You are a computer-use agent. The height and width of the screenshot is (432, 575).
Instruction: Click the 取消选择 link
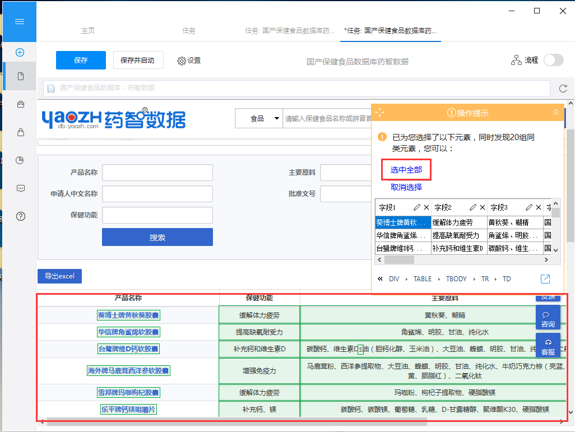406,187
